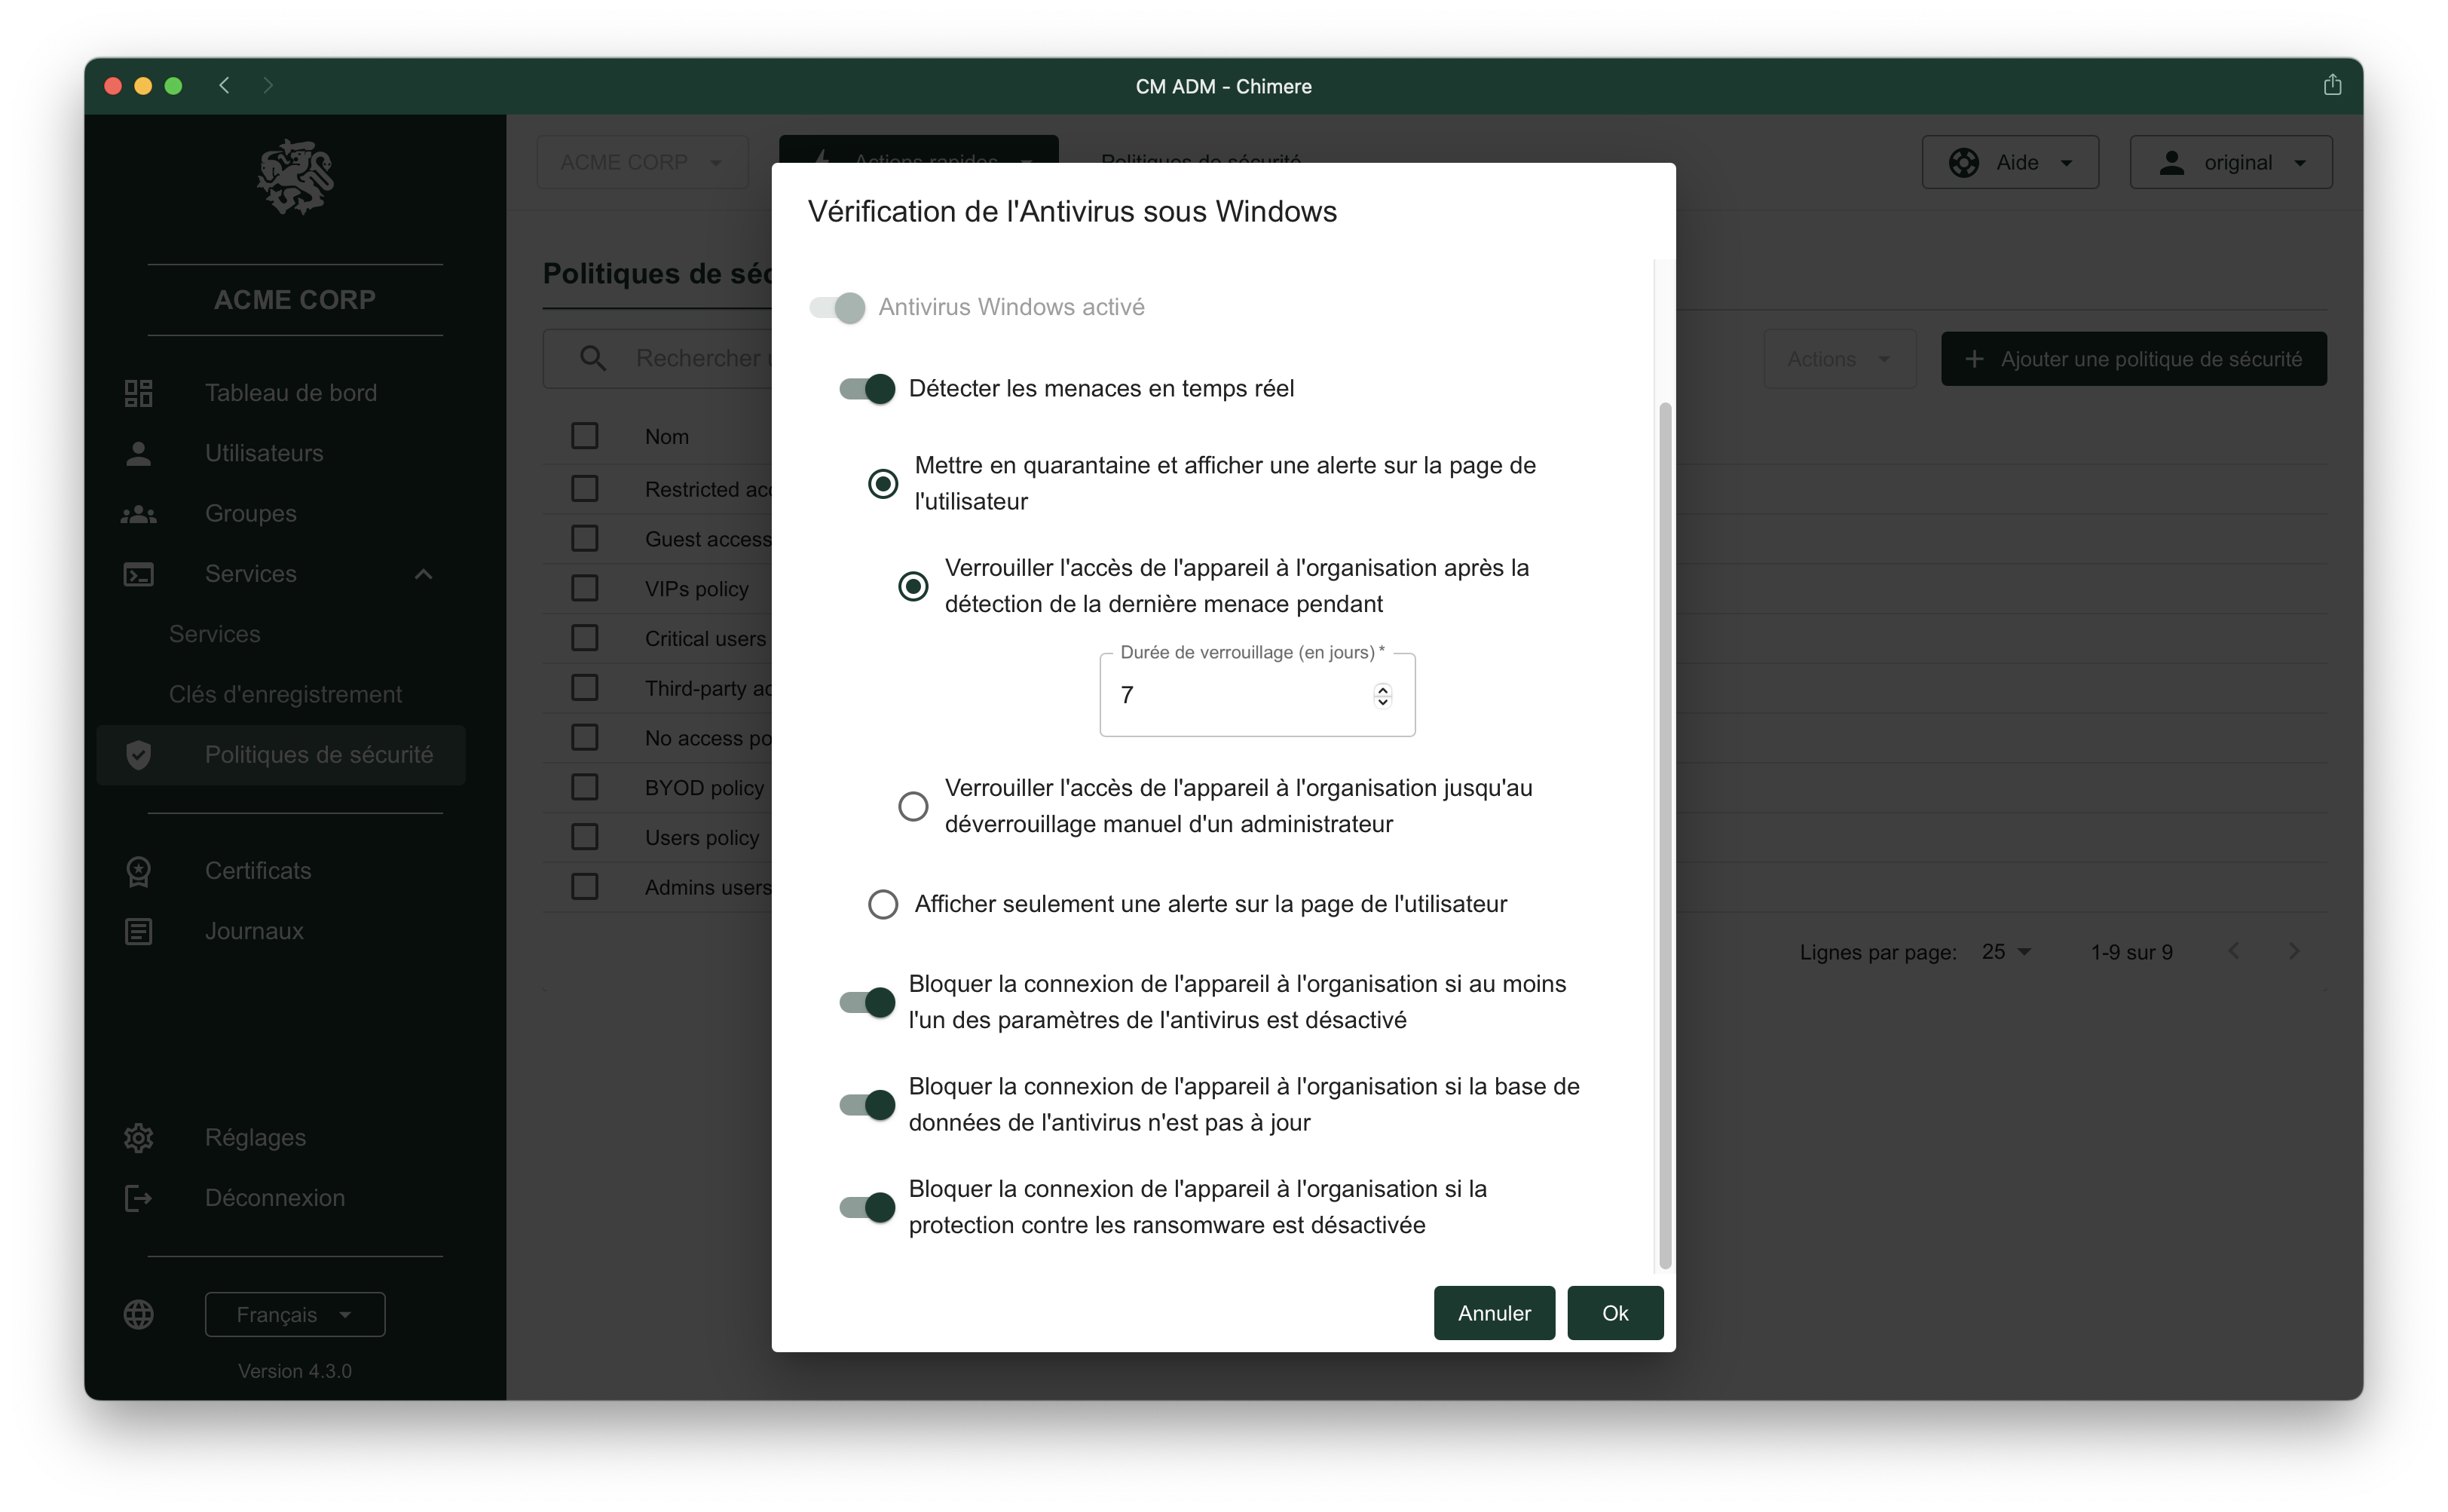Select lock until manual admin unlock option

click(913, 806)
